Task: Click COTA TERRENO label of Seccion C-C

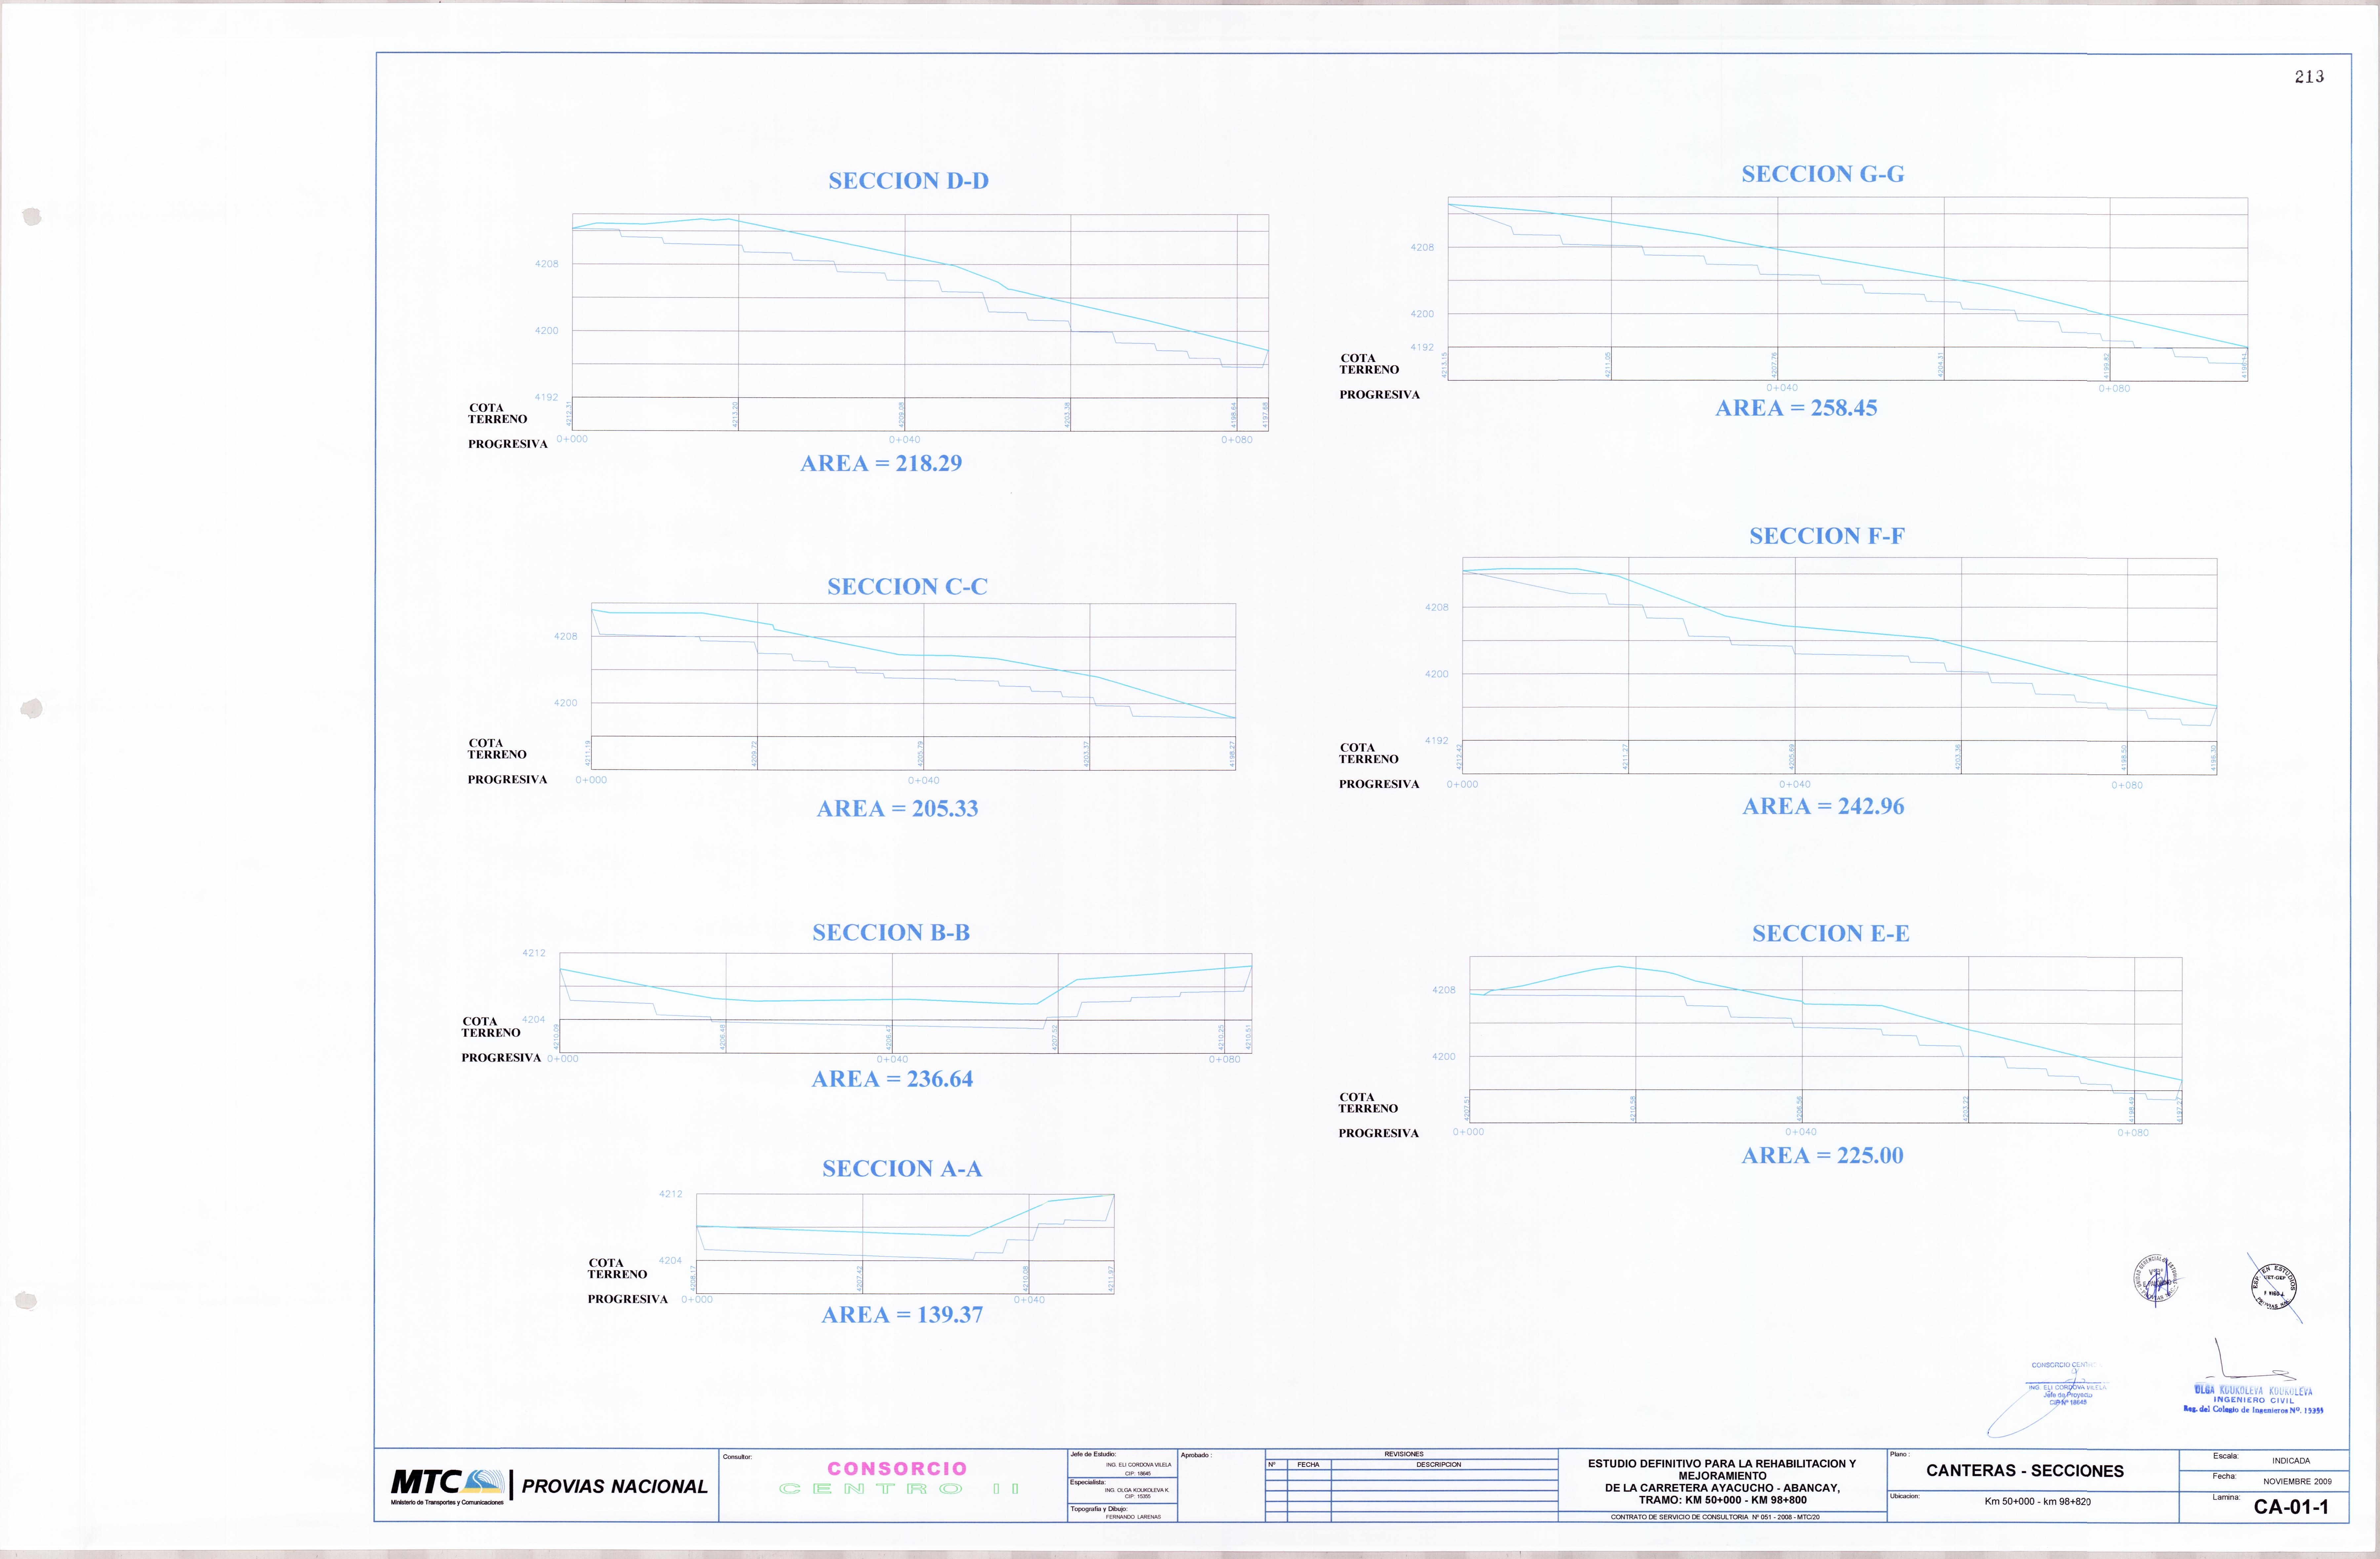Action: click(497, 749)
